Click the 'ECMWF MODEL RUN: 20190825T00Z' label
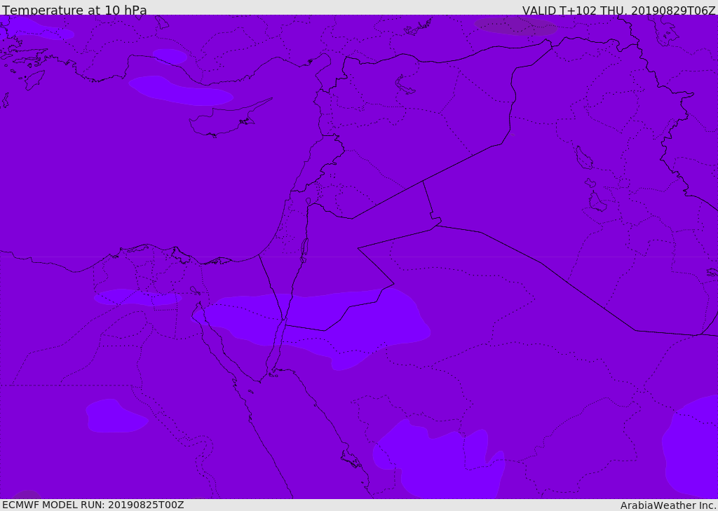 point(93,505)
